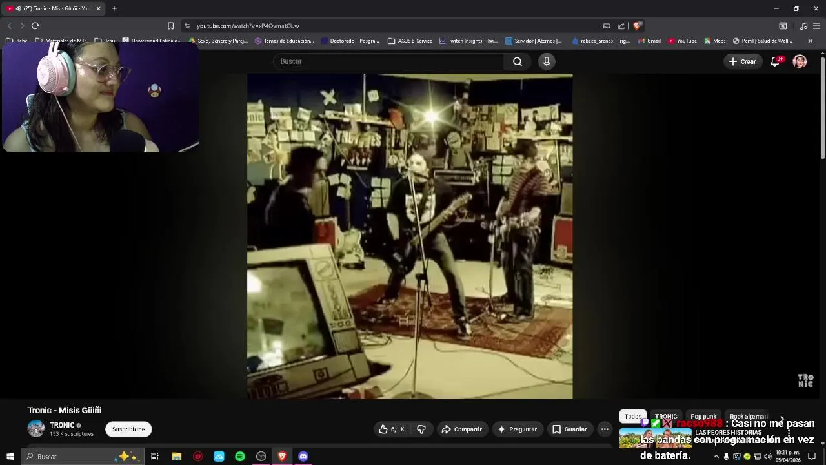Screen dimensions: 826x465
Task: Show hidden system tray icons chevron
Action: coord(716,457)
